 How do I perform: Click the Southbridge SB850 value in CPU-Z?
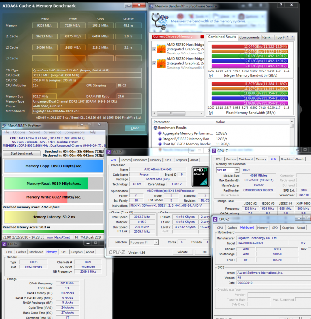277,254
